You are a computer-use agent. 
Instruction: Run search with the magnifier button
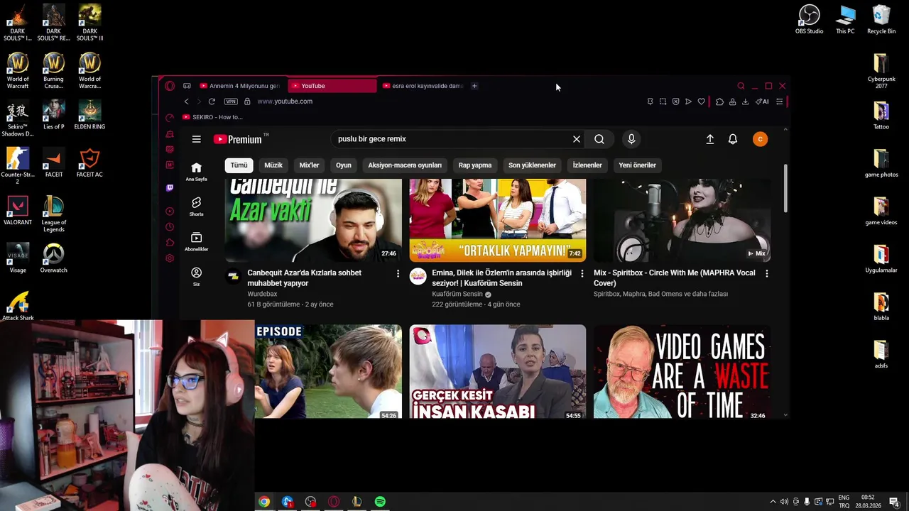click(x=599, y=139)
